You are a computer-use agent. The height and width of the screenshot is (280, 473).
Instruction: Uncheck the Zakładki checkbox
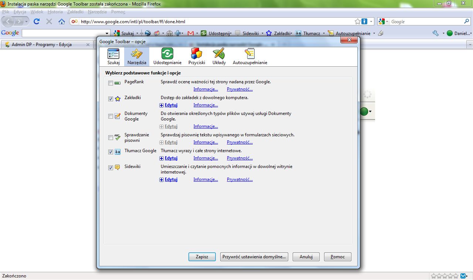click(x=110, y=99)
